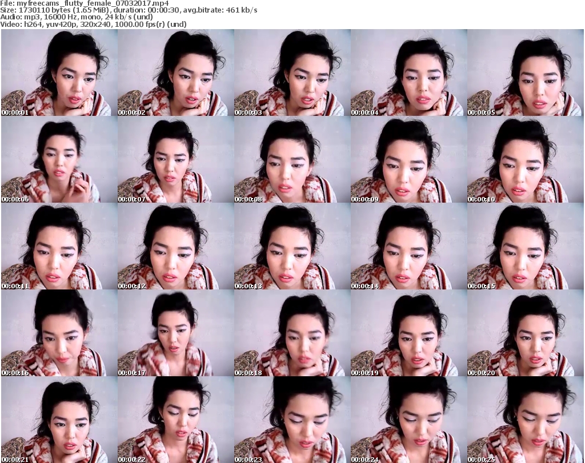Viewport: 585px width, 463px height.
Task: Click the Audio line mp3, 16000 Hz, mono
Action: pos(62,17)
